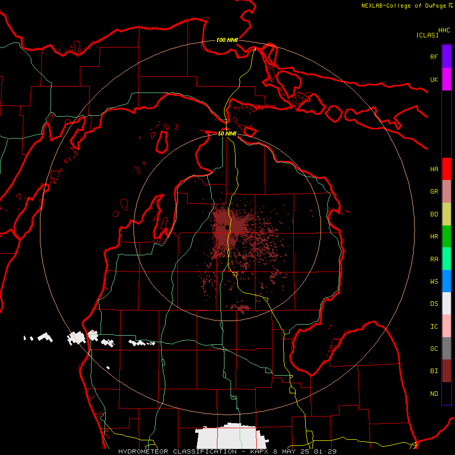
Task: Click the DS white legend swatch
Action: pyautogui.click(x=446, y=303)
